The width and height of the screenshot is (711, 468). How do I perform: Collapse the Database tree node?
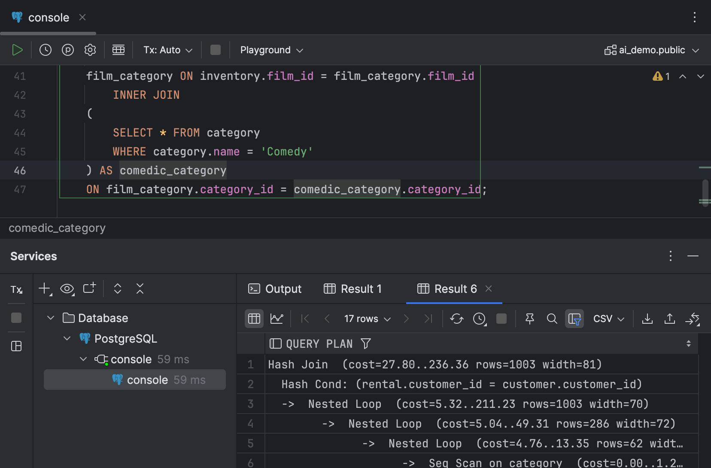coord(50,318)
